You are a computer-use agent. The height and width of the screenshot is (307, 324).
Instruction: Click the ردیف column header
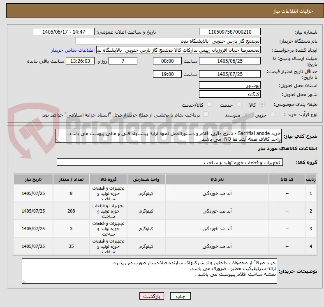[x=311, y=179]
